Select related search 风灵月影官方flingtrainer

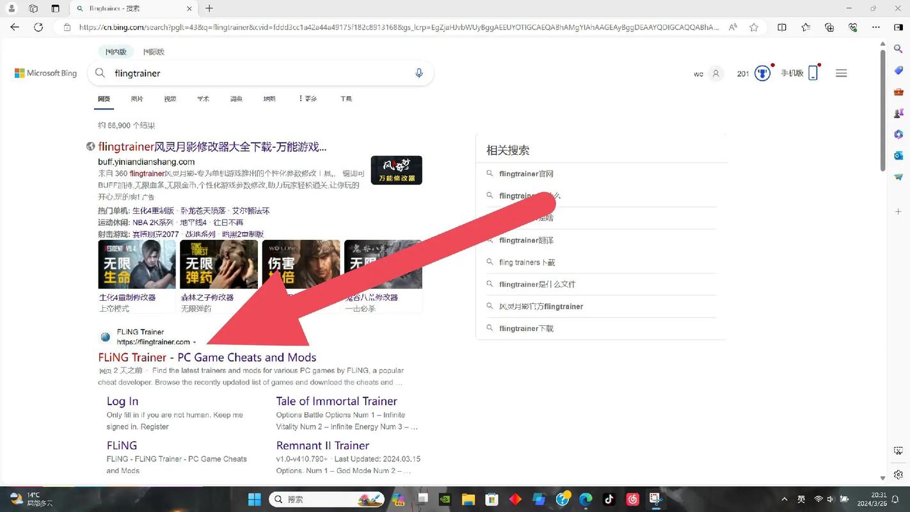pos(541,307)
